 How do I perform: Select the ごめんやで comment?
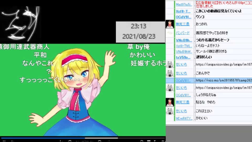203,73
